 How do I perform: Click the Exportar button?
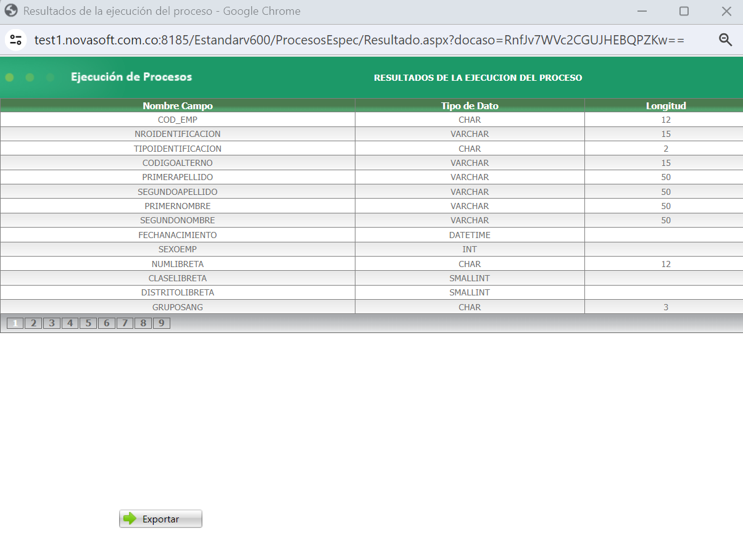tap(160, 519)
